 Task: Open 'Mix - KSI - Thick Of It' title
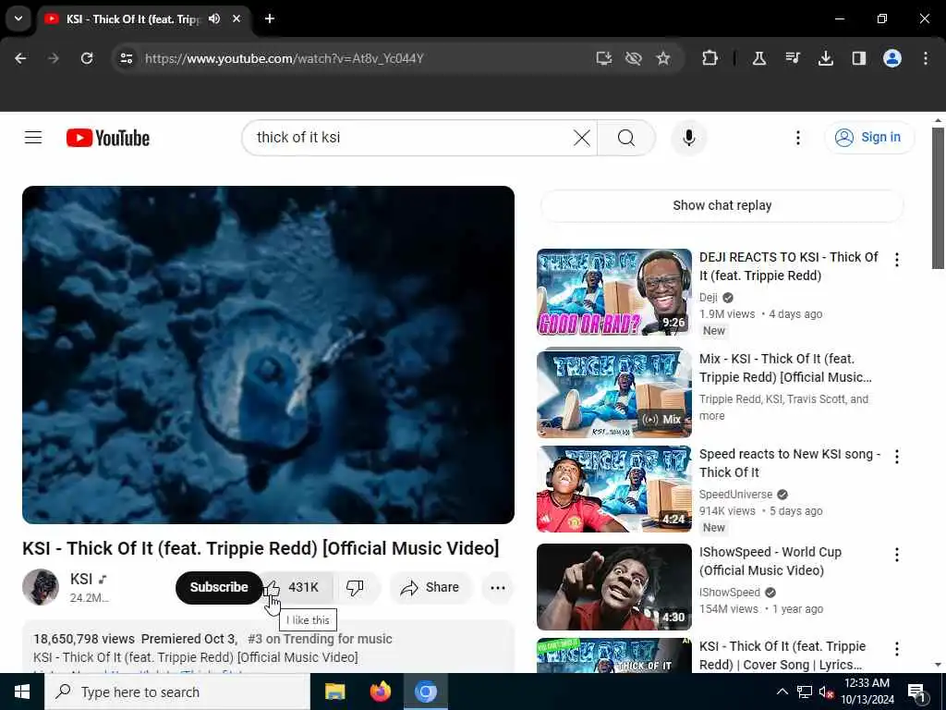pyautogui.click(x=785, y=368)
